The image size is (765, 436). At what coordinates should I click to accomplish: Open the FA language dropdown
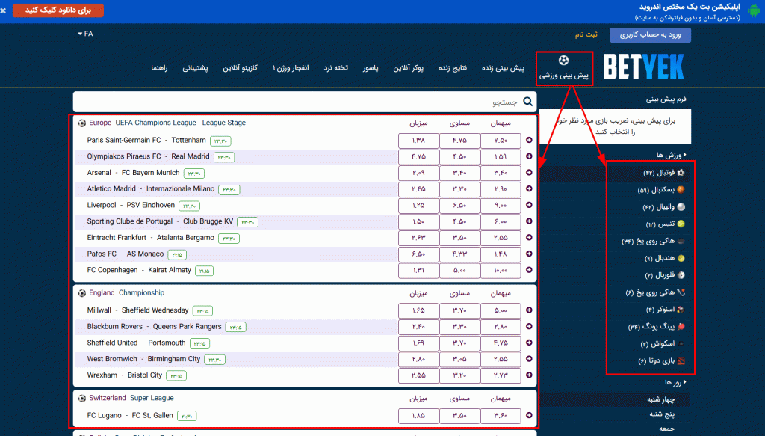[x=85, y=34]
